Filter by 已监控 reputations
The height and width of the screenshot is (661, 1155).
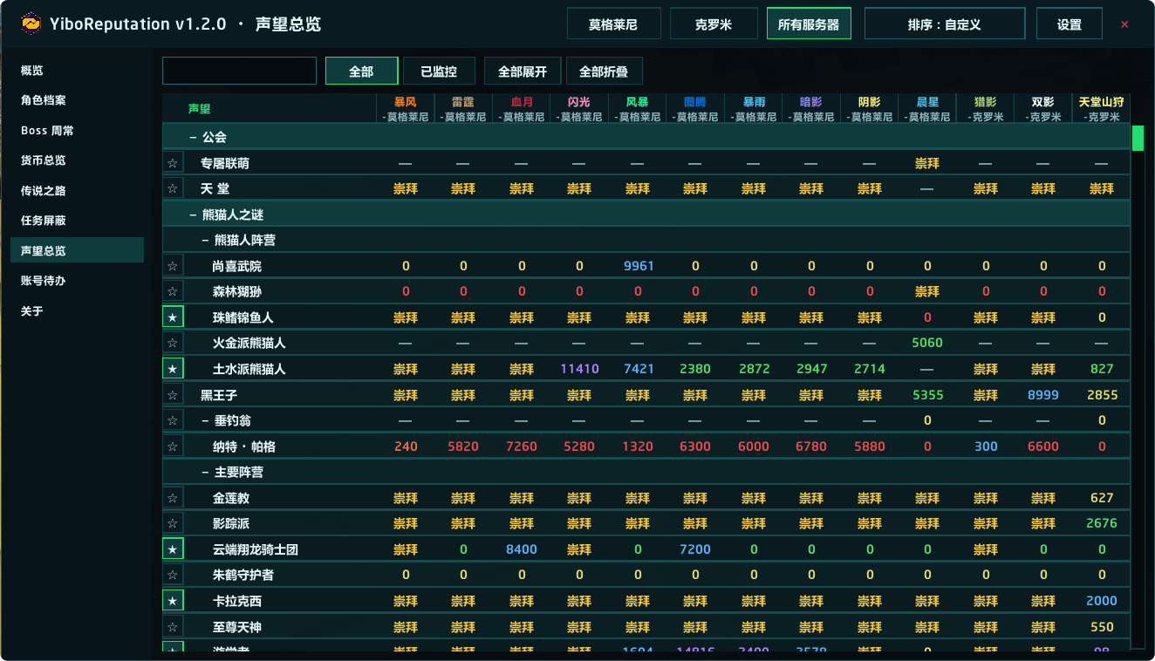pos(441,72)
